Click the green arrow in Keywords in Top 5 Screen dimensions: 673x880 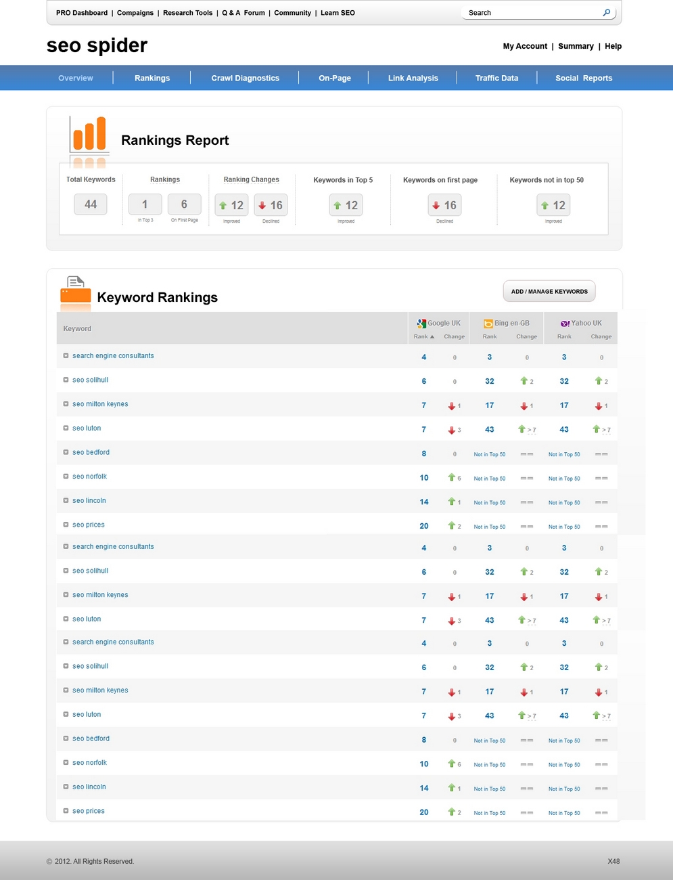point(337,205)
